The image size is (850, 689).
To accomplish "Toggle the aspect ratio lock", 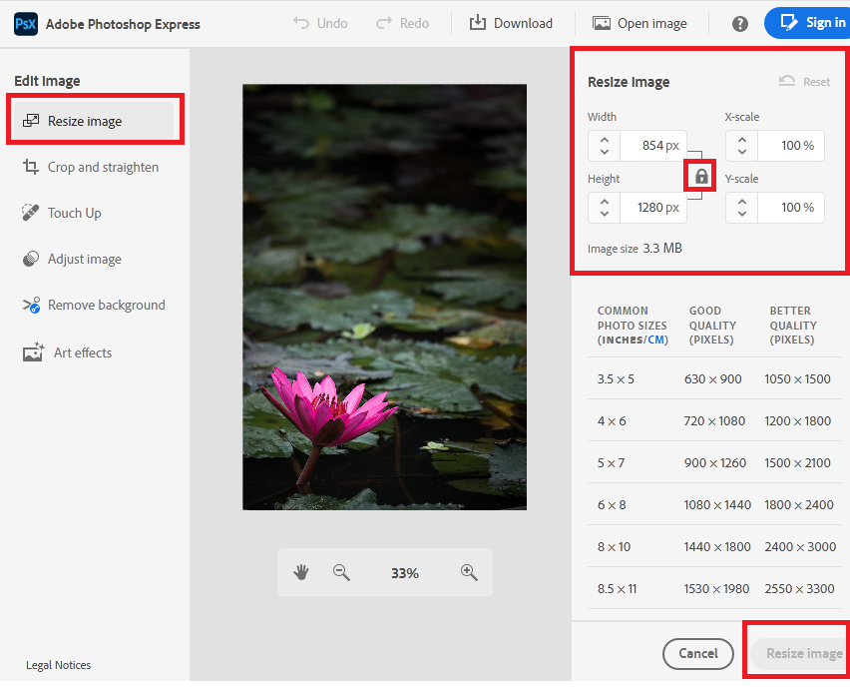I will 701,176.
